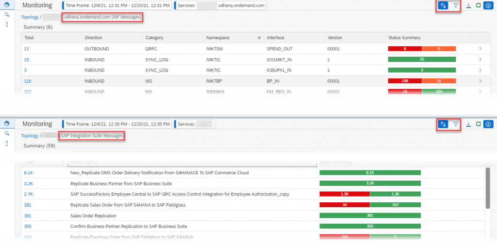Click red 1.3K segment in SuccessFactors status bar
Viewport: 497px width, 244px height.
345,195
